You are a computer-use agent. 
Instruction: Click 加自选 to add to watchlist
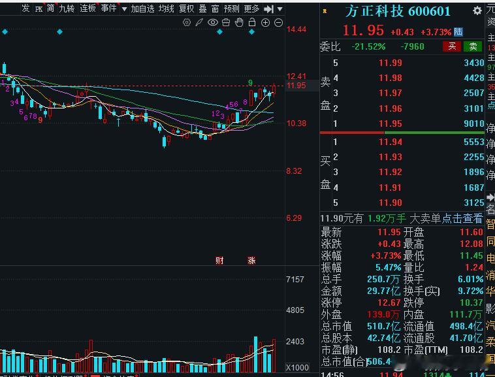pyautogui.click(x=142, y=9)
